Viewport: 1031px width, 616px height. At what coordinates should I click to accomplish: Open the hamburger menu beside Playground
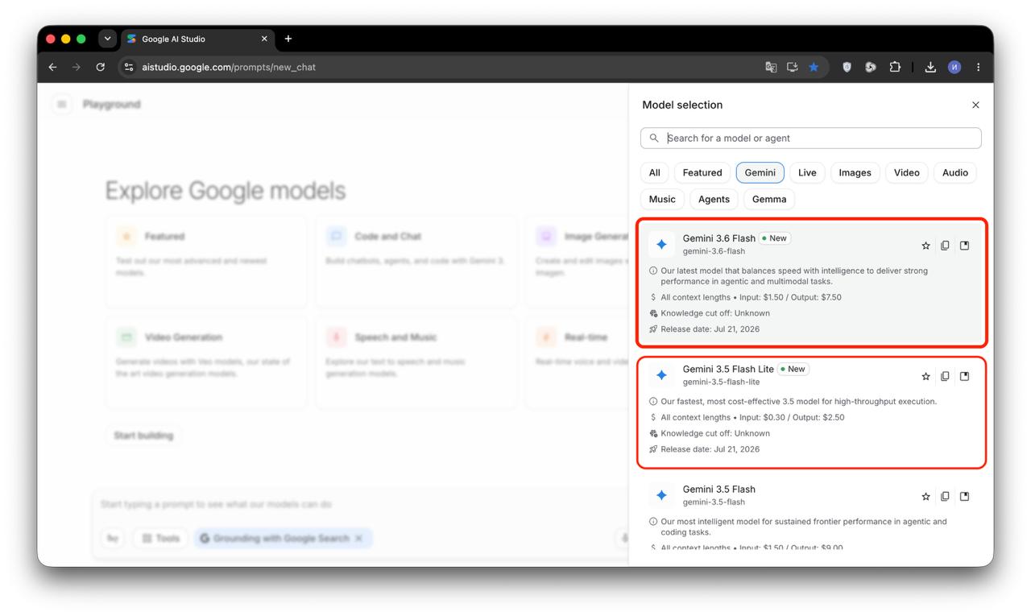[62, 104]
